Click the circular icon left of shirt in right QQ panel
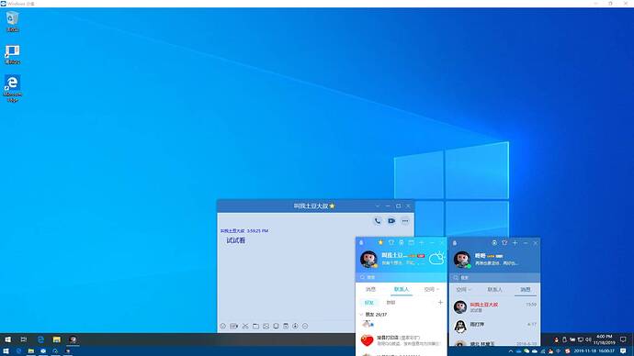The height and width of the screenshot is (356, 634). click(494, 243)
